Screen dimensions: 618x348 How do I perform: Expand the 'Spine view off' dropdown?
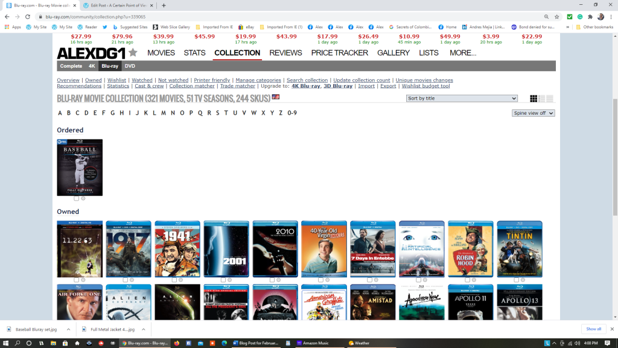pyautogui.click(x=533, y=113)
